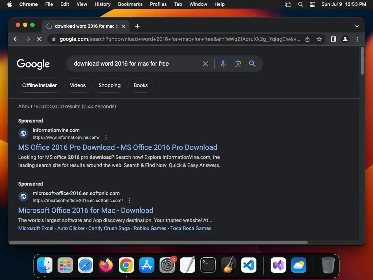
Task: Click the magnifier search button
Action: click(x=252, y=64)
